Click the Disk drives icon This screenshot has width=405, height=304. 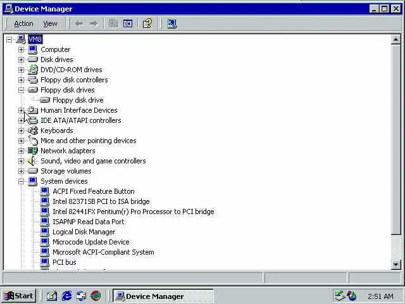click(33, 60)
